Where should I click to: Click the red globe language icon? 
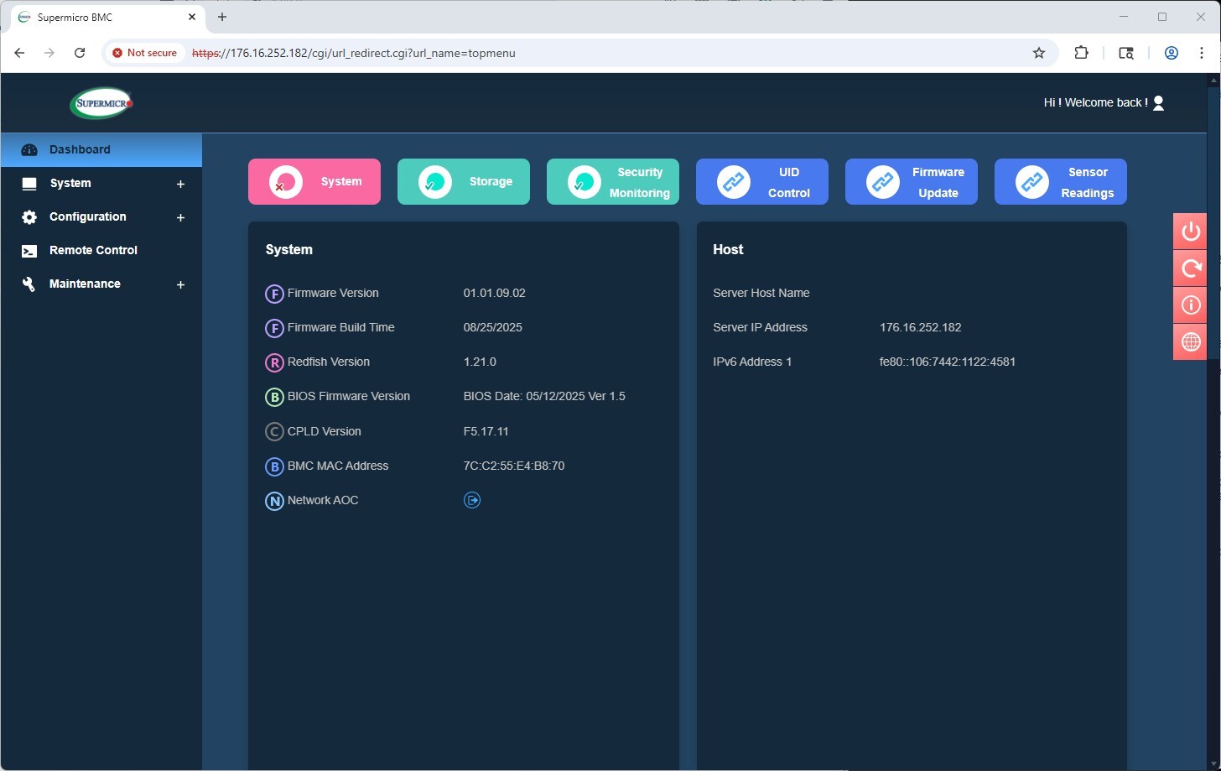[x=1190, y=341]
